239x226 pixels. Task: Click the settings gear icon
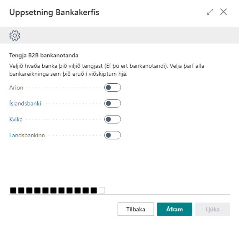tap(15, 36)
